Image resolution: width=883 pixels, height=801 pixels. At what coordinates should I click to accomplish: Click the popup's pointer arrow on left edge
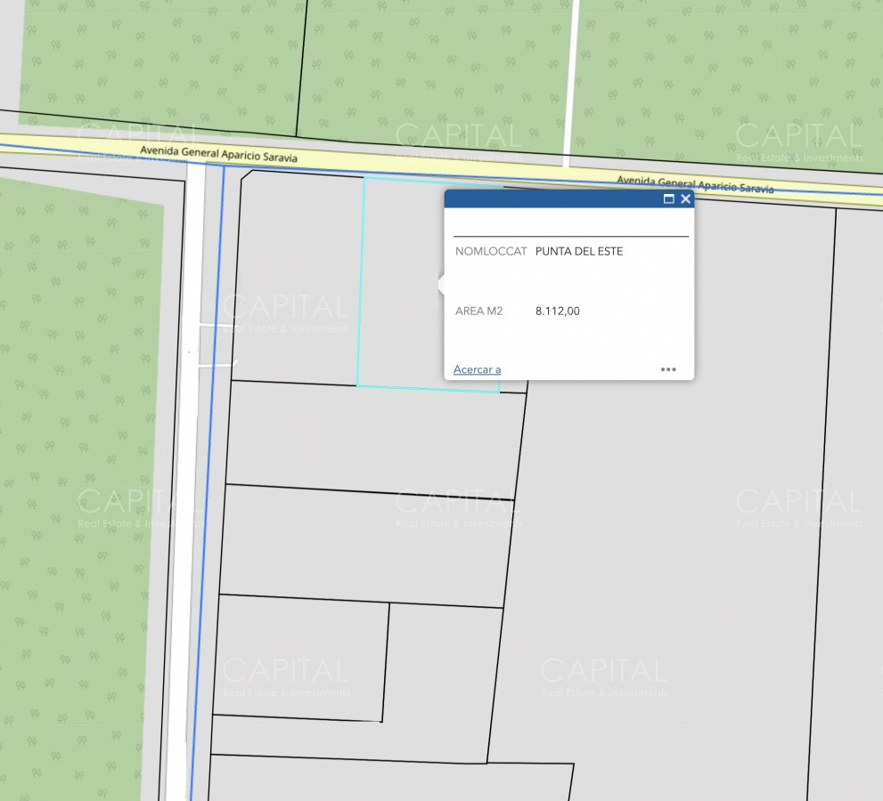440,285
